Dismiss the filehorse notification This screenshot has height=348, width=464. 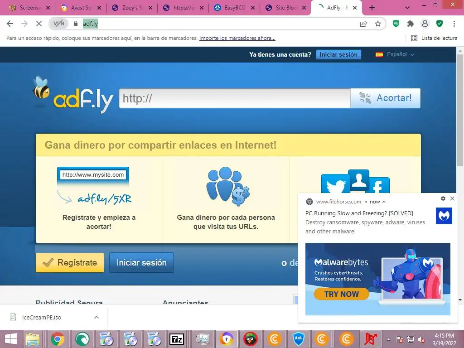tap(452, 198)
